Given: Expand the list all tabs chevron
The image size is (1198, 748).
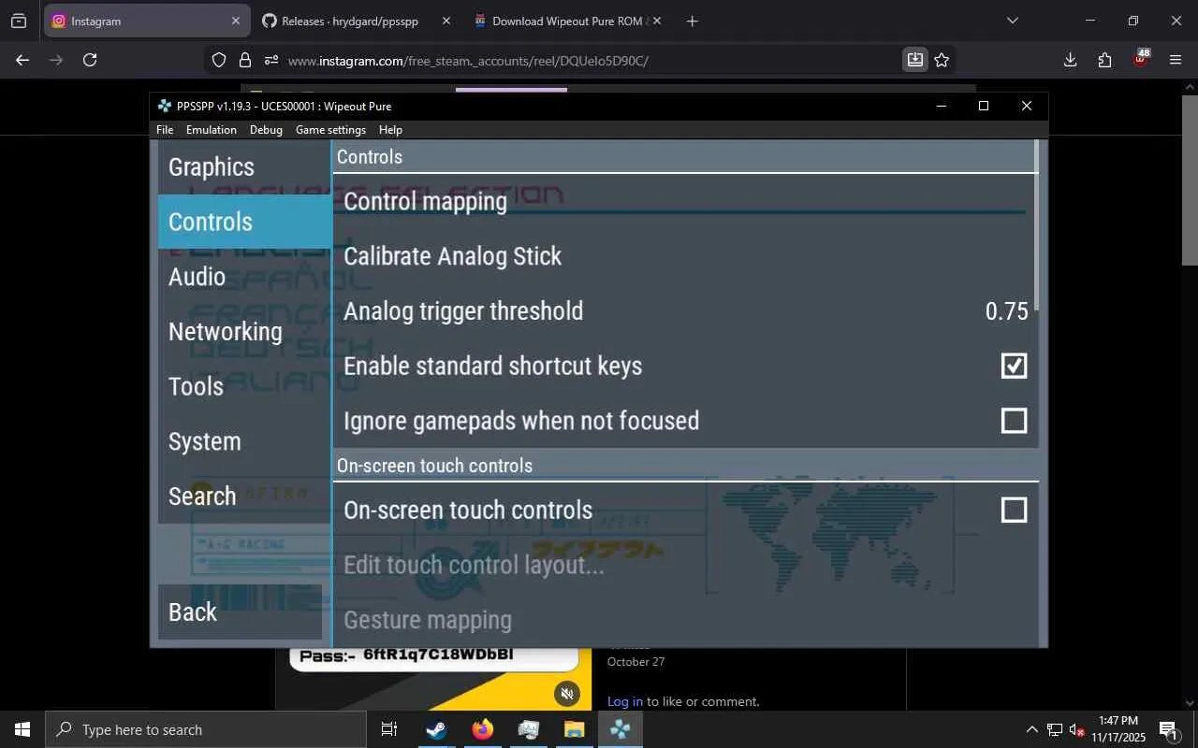Looking at the screenshot, I should [x=1012, y=21].
